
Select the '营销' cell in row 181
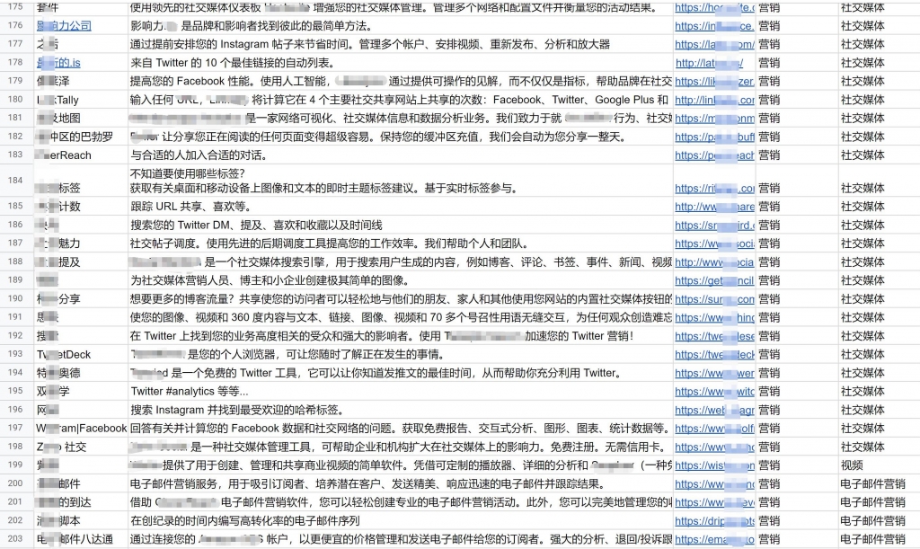[x=797, y=118]
